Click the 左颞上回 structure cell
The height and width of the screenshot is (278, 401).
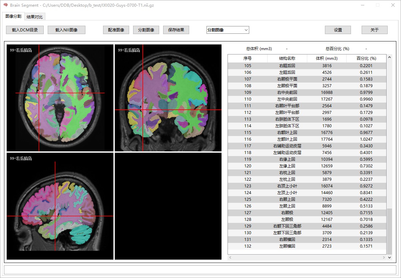click(287, 206)
